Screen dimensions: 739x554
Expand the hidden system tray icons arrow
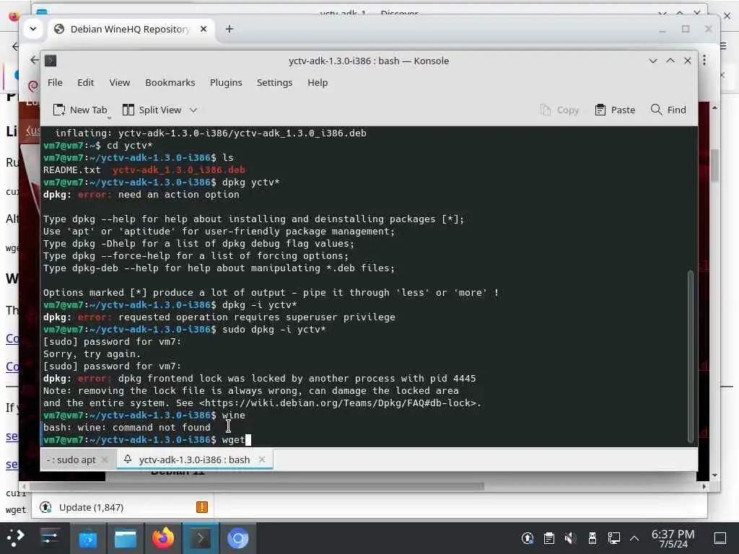pyautogui.click(x=634, y=538)
